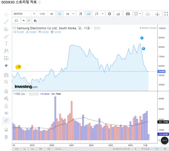Set range to 1y

coord(25,149)
